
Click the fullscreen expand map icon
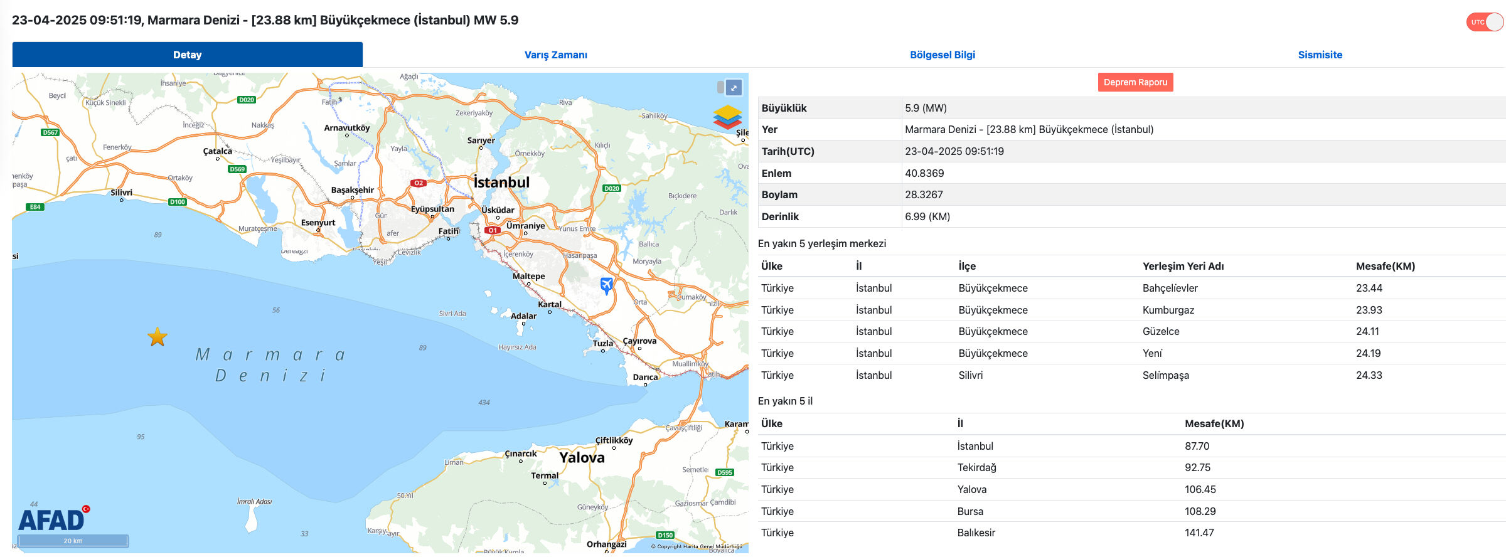733,88
